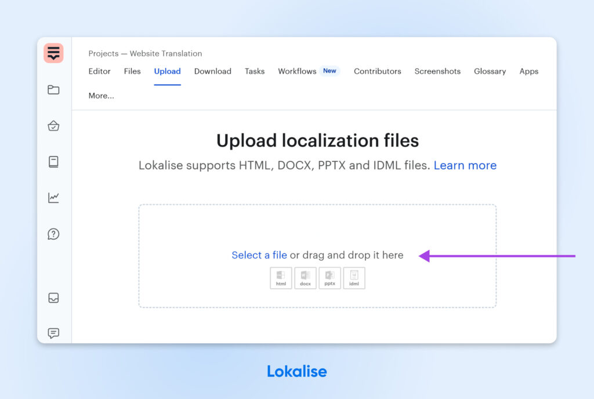Open the orders basket icon
Viewport: 594px width, 399px height.
[x=53, y=126]
